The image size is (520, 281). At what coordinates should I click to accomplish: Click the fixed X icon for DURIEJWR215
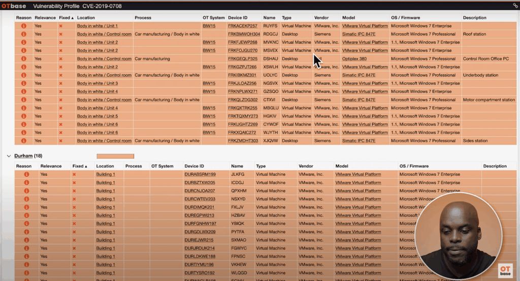(75, 240)
